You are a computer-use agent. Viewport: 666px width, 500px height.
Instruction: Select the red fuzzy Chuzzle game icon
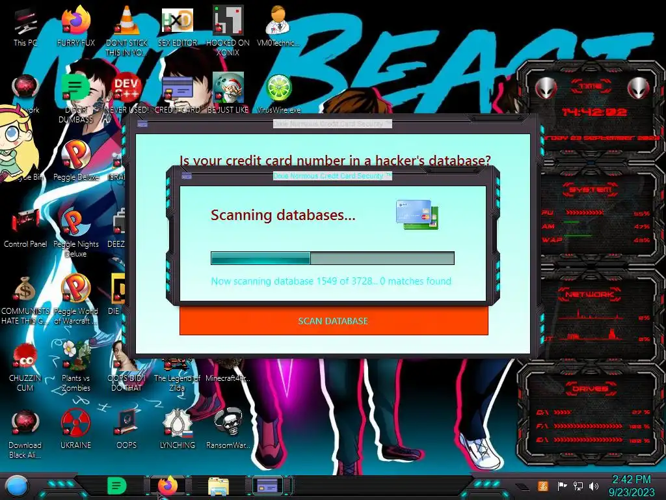25,367
